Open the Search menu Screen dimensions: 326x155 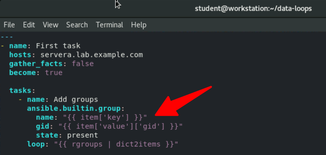(x=77, y=25)
